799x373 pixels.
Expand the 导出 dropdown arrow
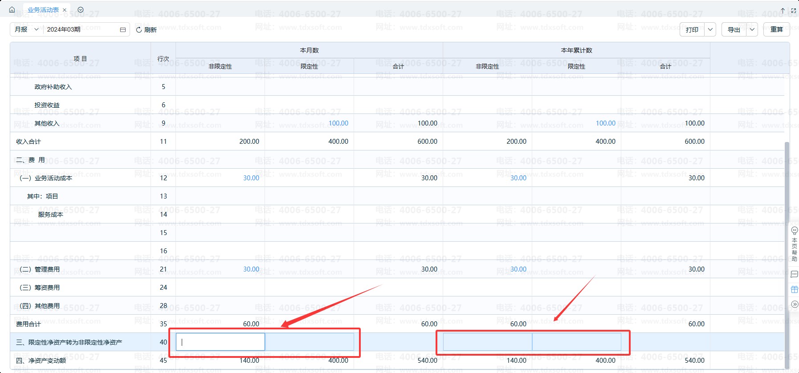pyautogui.click(x=752, y=29)
